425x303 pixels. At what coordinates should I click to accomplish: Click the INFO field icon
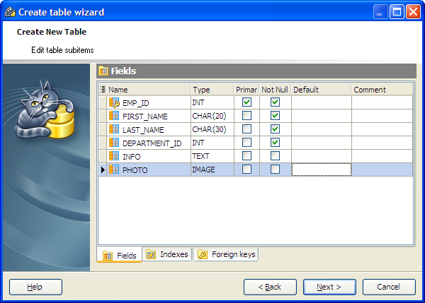(114, 156)
